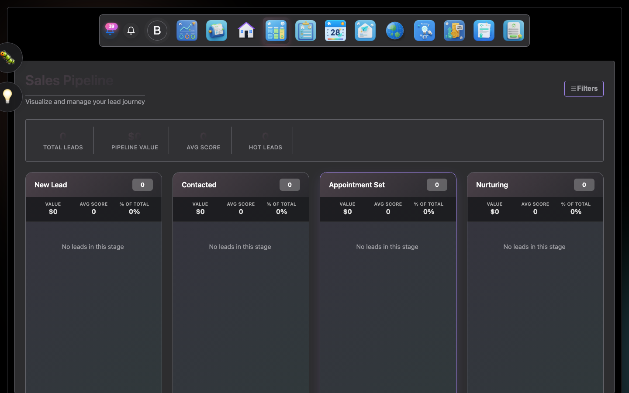Open the globe icon in the dock
Viewport: 629px width, 393px height.
(395, 31)
